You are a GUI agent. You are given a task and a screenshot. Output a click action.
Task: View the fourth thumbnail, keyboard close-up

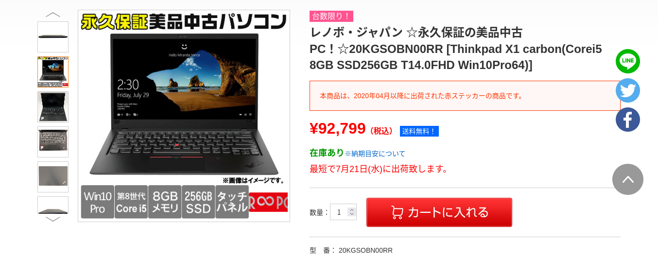click(x=53, y=142)
